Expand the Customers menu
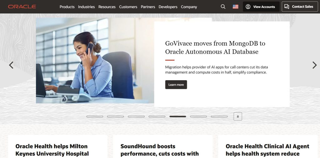This screenshot has height=158, width=320. pos(128,7)
